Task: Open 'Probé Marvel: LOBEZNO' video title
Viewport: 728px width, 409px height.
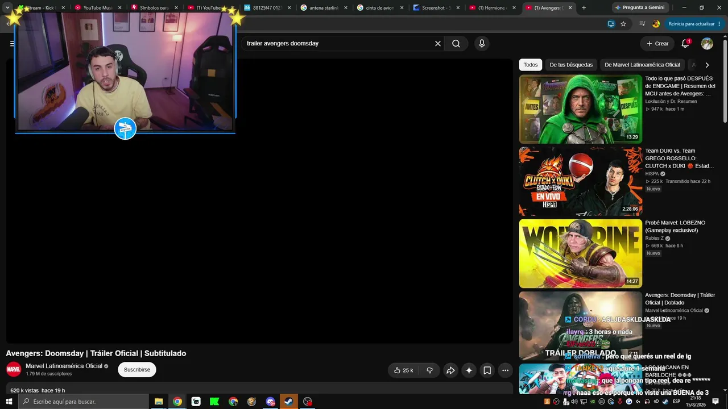Action: (675, 227)
